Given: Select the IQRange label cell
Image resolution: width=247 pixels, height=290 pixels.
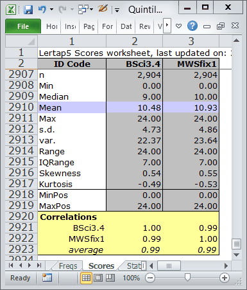Looking at the screenshot, I should point(72,162).
